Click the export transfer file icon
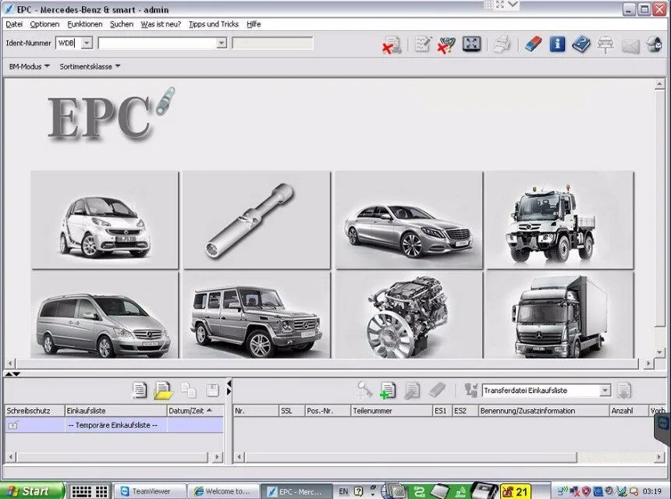 624,391
